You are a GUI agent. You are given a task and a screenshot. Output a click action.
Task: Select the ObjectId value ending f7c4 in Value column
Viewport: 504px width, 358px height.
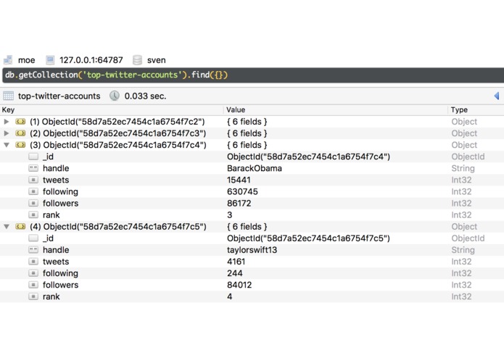pos(308,157)
